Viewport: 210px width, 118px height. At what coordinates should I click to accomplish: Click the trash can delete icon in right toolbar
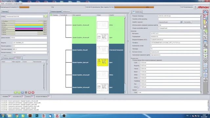pyautogui.click(x=205, y=75)
